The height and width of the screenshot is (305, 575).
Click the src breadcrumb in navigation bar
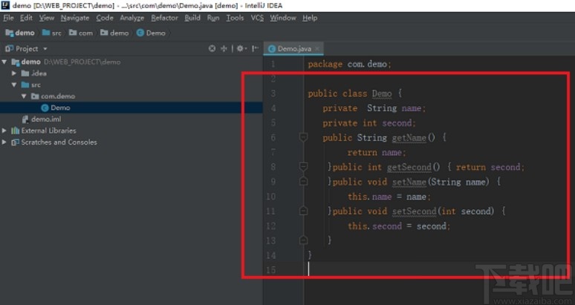point(52,33)
